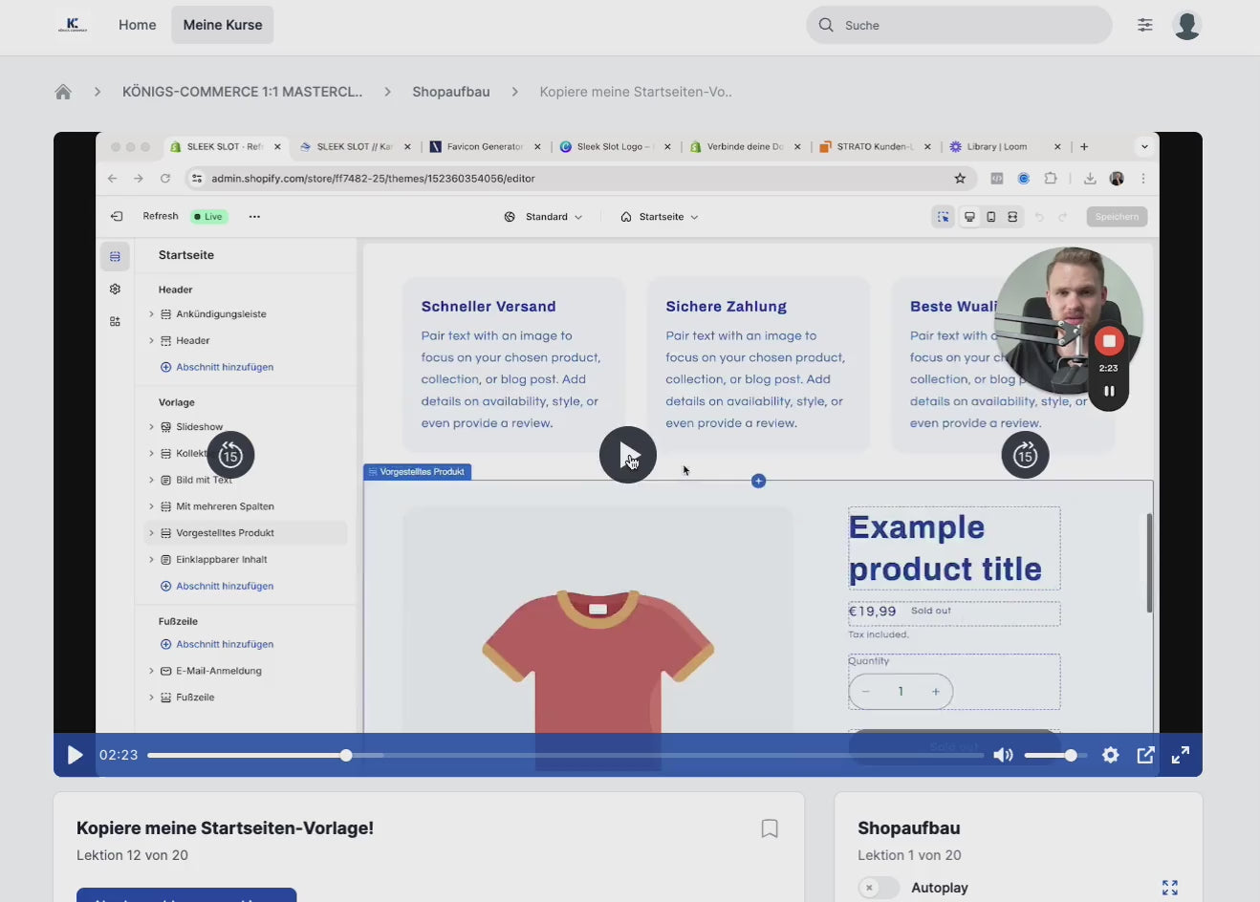This screenshot has width=1260, height=902.
Task: Open the user profile avatar
Action: click(x=1186, y=25)
